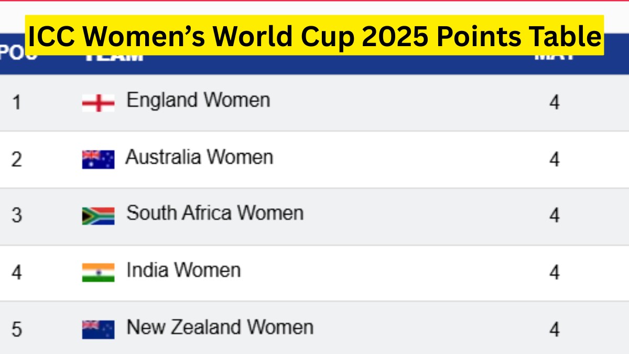Select New Zealand Women team name
Image resolution: width=629 pixels, height=354 pixels.
[220, 327]
